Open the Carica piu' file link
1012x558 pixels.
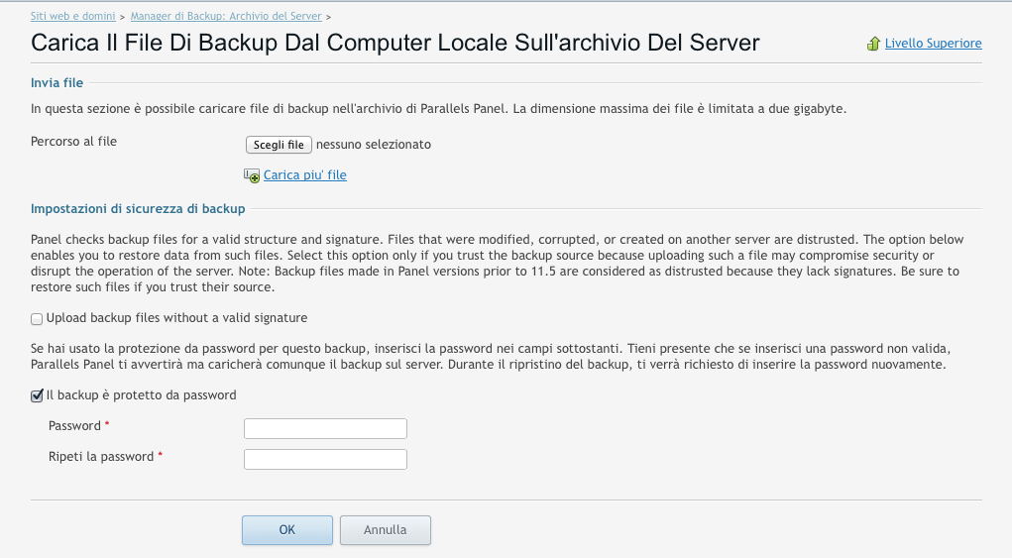click(304, 174)
